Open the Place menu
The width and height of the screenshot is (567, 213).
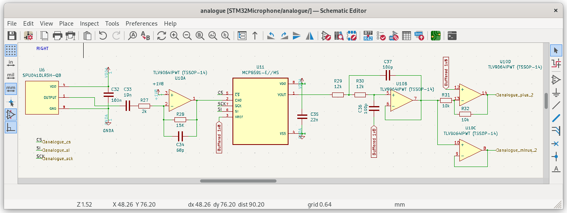tap(66, 24)
